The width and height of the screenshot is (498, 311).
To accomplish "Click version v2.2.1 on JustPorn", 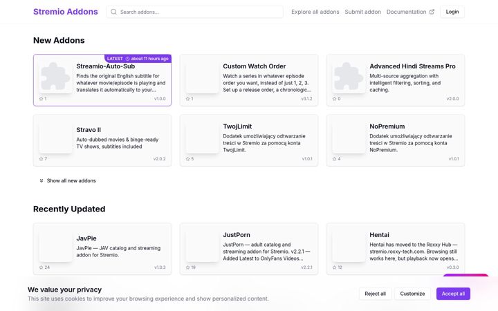I will [x=306, y=267].
